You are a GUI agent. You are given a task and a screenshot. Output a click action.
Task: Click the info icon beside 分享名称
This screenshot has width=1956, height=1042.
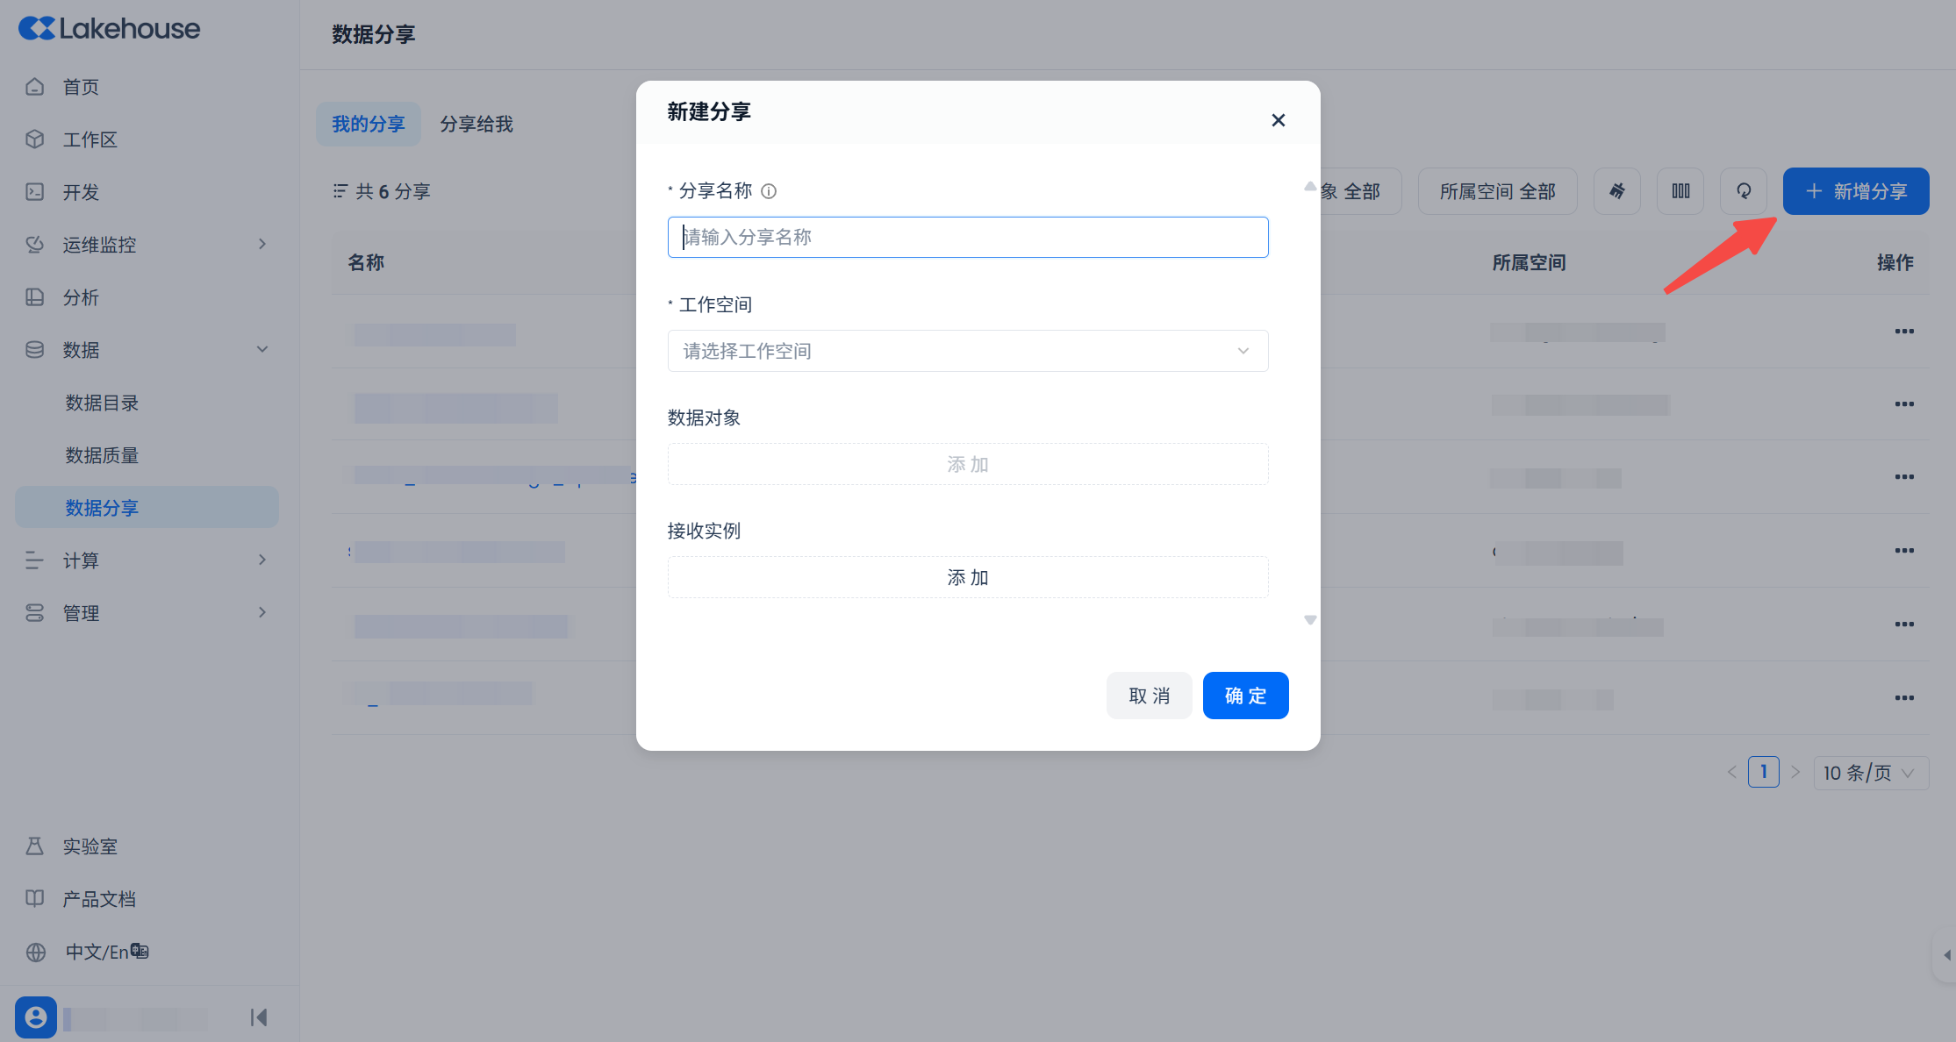(769, 191)
